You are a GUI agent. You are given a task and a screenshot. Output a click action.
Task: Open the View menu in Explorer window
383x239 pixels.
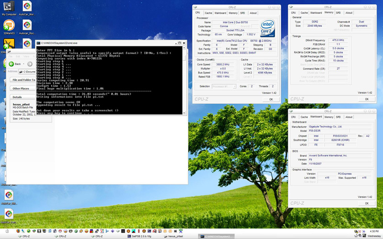26,56
